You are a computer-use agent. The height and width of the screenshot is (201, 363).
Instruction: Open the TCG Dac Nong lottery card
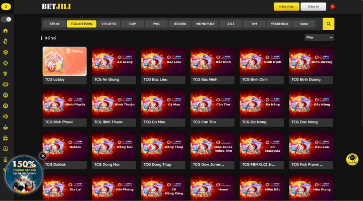(x=311, y=108)
